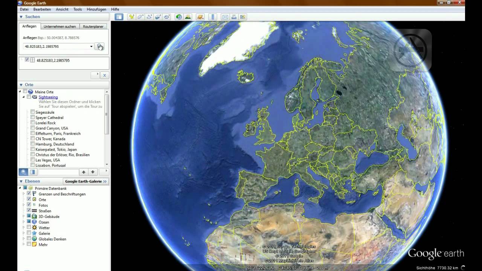Expand the 3D-Gebäude layer node

point(24,216)
